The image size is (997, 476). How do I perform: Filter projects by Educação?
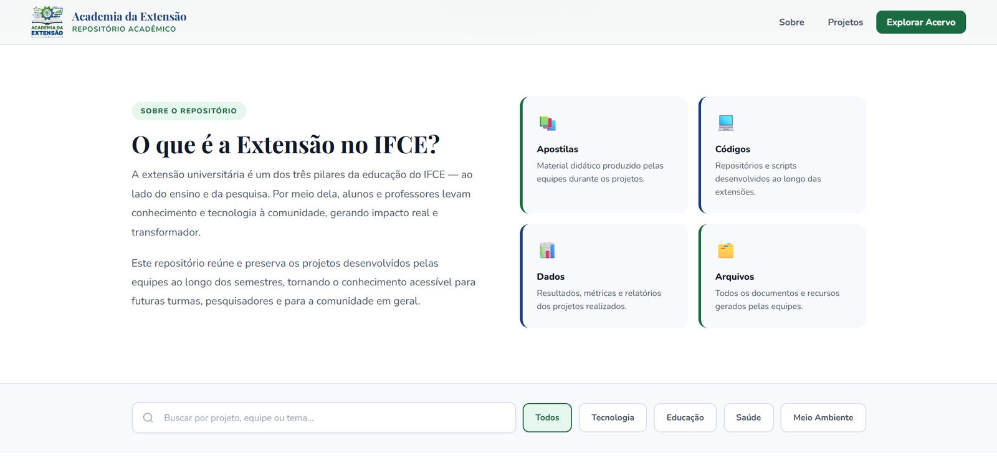coord(685,417)
